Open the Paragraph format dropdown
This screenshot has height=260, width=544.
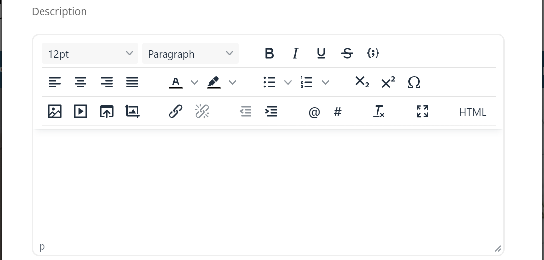tap(190, 54)
